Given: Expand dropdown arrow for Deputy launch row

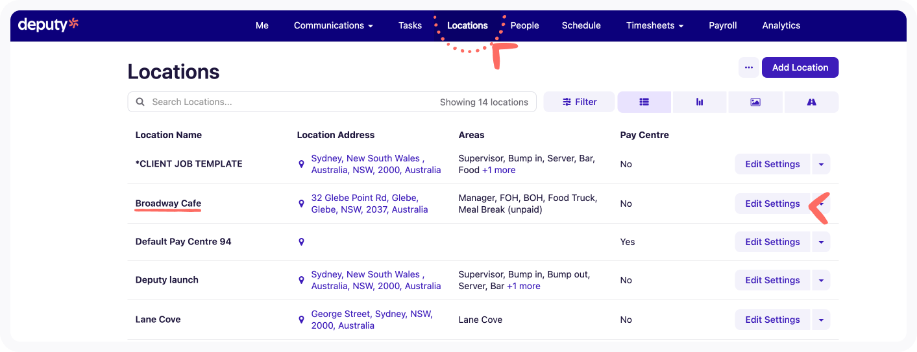Looking at the screenshot, I should tap(821, 280).
